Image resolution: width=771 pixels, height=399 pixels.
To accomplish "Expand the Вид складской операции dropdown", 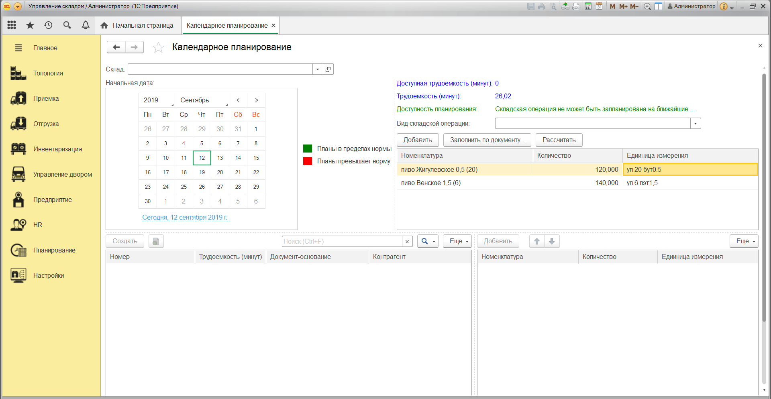I will (x=696, y=124).
